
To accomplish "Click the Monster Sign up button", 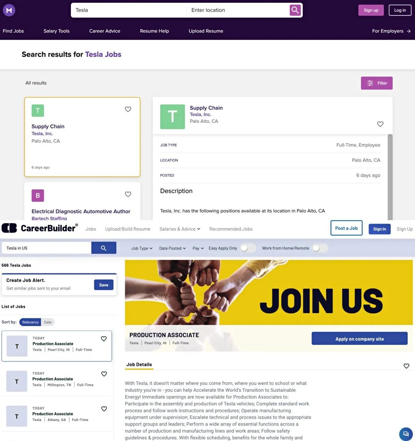I will pyautogui.click(x=371, y=10).
